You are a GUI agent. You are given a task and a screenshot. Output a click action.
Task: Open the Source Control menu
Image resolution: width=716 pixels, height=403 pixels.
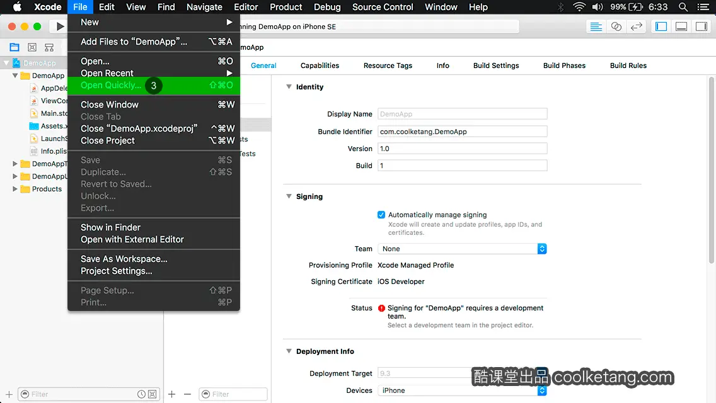pyautogui.click(x=382, y=7)
